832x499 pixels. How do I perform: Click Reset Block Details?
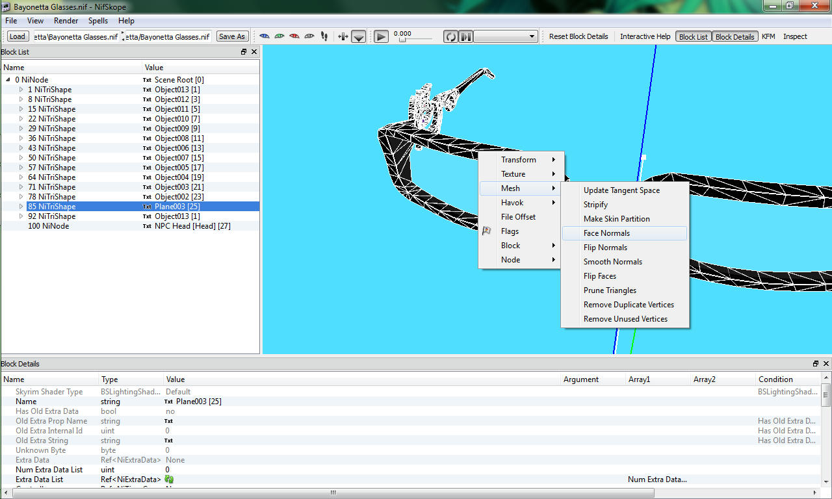tap(578, 36)
